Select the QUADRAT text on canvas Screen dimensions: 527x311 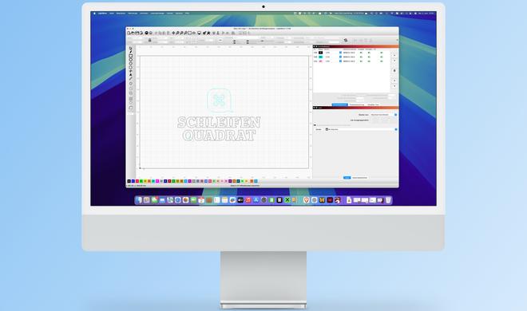coord(219,136)
